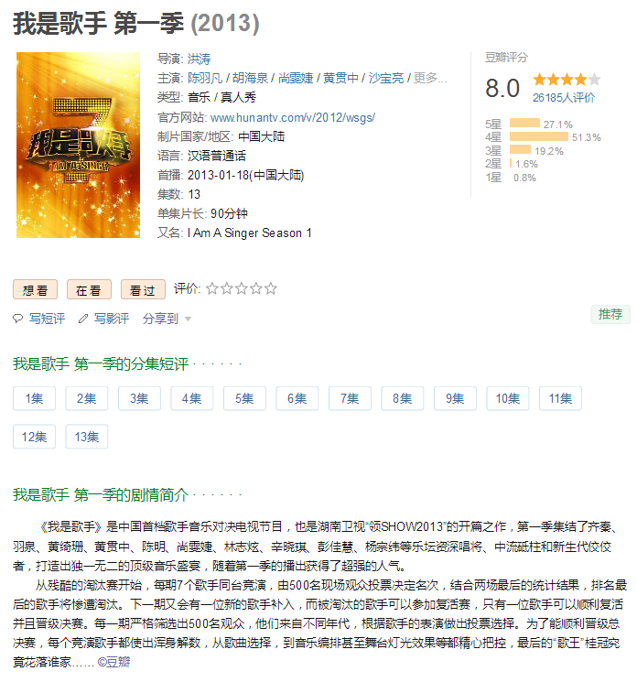Image resolution: width=637 pixels, height=682 pixels.
Task: Open the 我是歌手 poster image
Action: click(79, 145)
